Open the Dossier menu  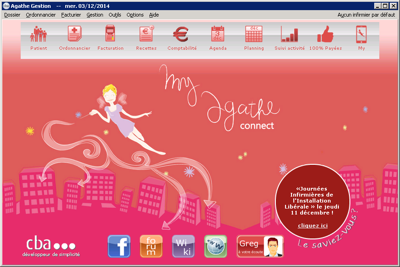coord(12,15)
